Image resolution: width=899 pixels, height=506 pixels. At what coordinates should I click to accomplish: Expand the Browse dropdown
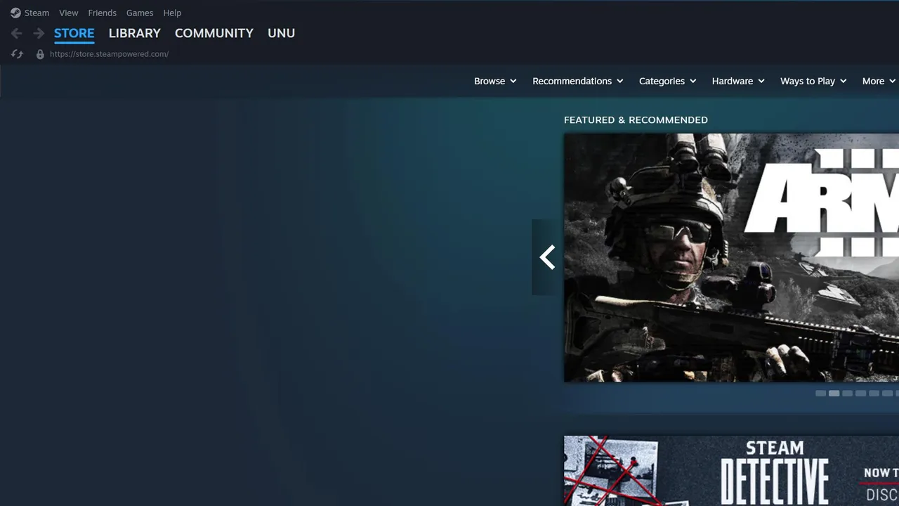coord(495,81)
